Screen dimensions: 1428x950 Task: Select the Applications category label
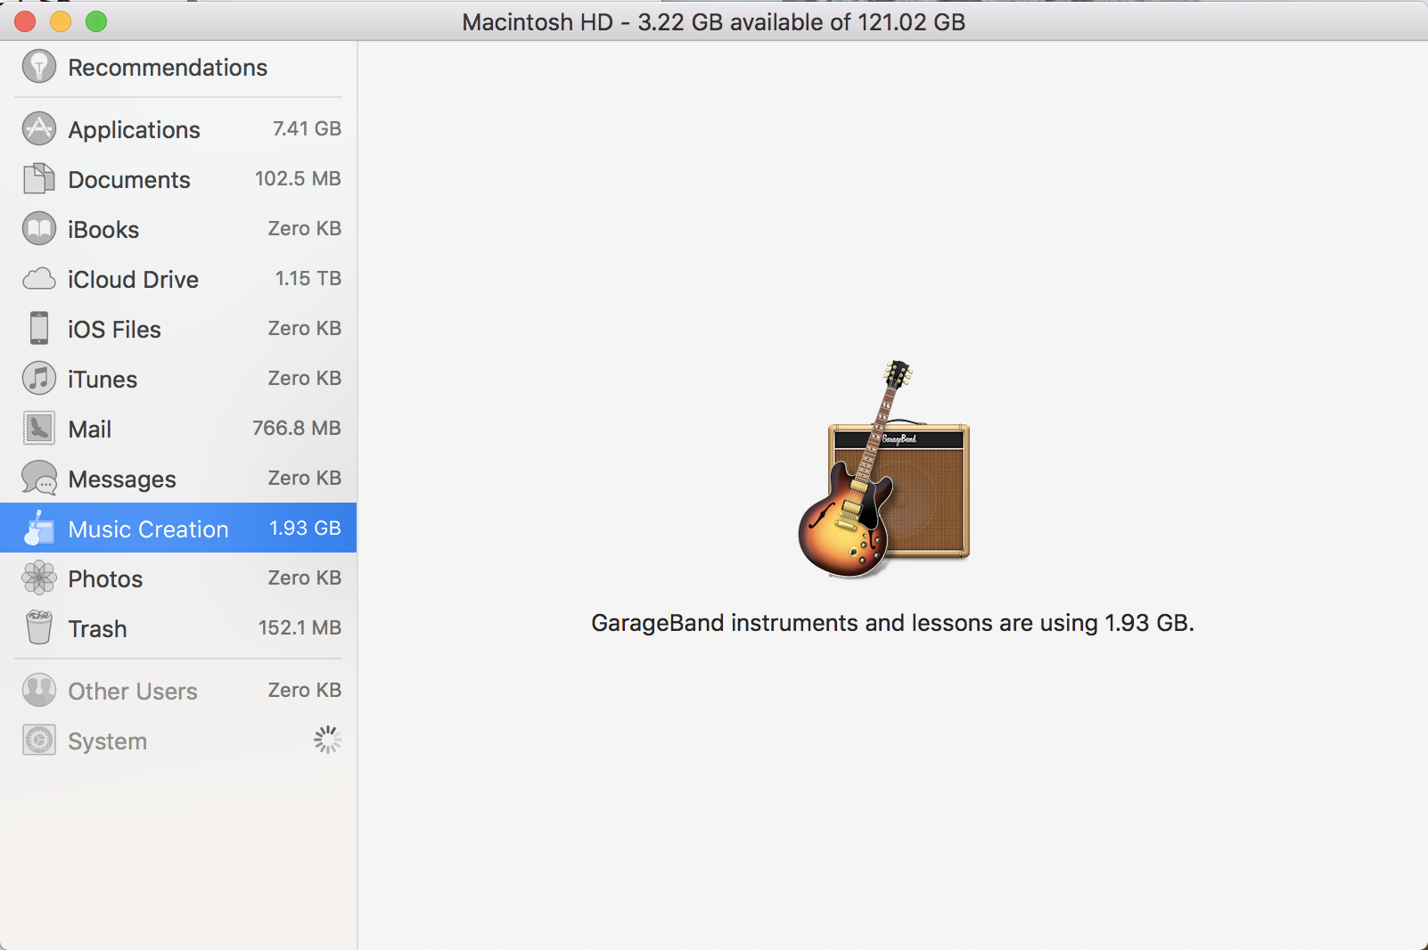tap(135, 130)
